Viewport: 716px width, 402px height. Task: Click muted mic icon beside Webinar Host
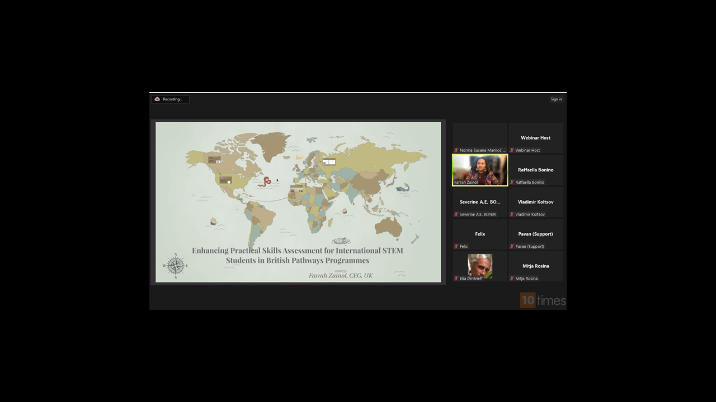[512, 150]
